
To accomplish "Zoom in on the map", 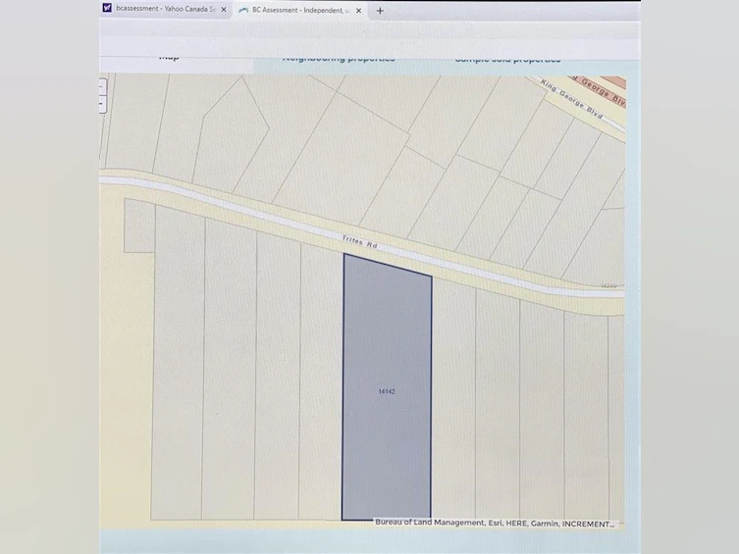I will coord(102,86).
